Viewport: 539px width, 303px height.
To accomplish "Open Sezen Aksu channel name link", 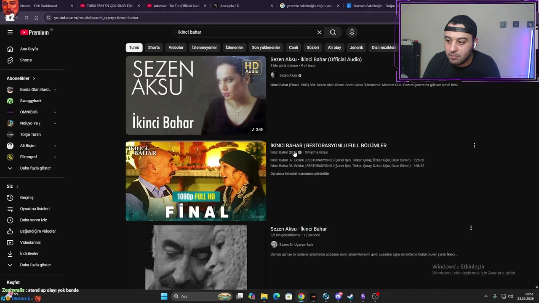I will pyautogui.click(x=288, y=75).
